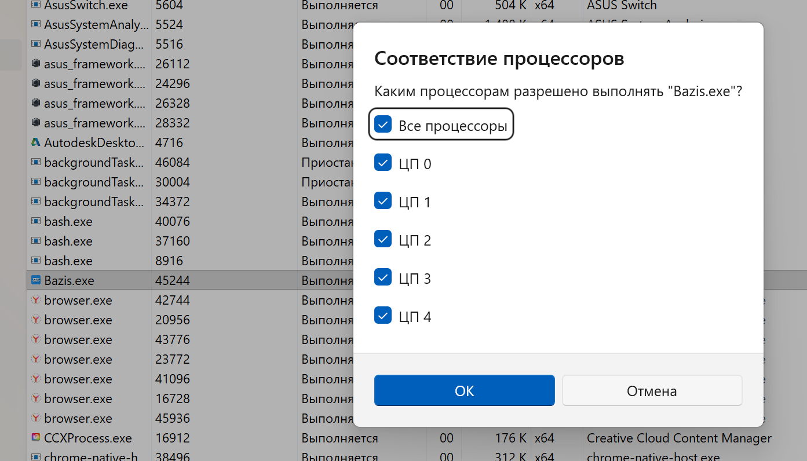Click icon of asus_framework with PID 24296
The image size is (807, 461).
point(35,83)
